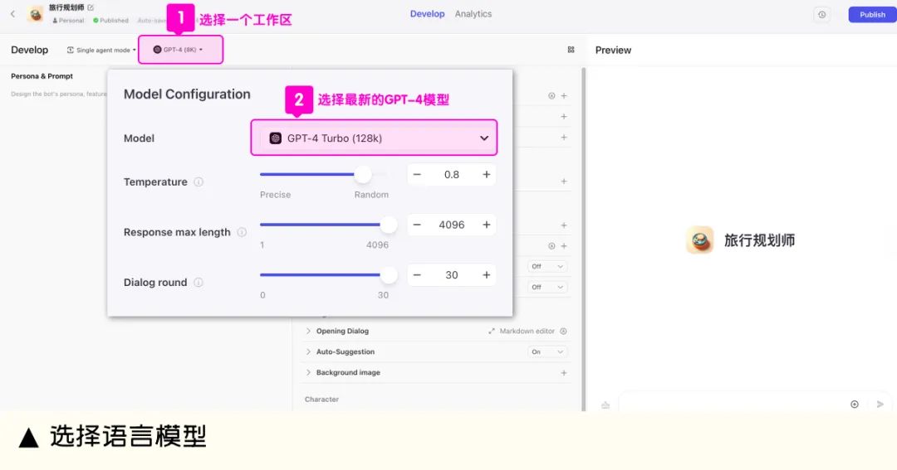Click the OpenAI logo in Model dropdown

pyautogui.click(x=275, y=138)
